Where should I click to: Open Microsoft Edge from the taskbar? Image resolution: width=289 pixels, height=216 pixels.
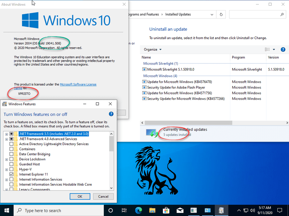(138, 210)
